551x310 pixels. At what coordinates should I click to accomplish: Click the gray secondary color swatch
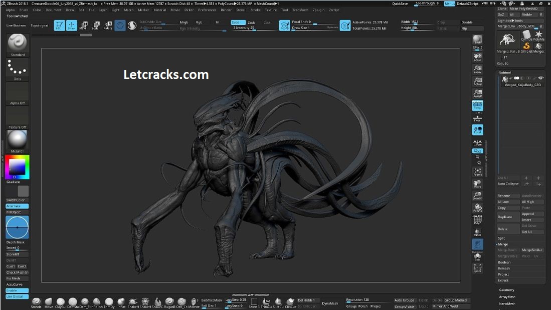click(x=23, y=191)
